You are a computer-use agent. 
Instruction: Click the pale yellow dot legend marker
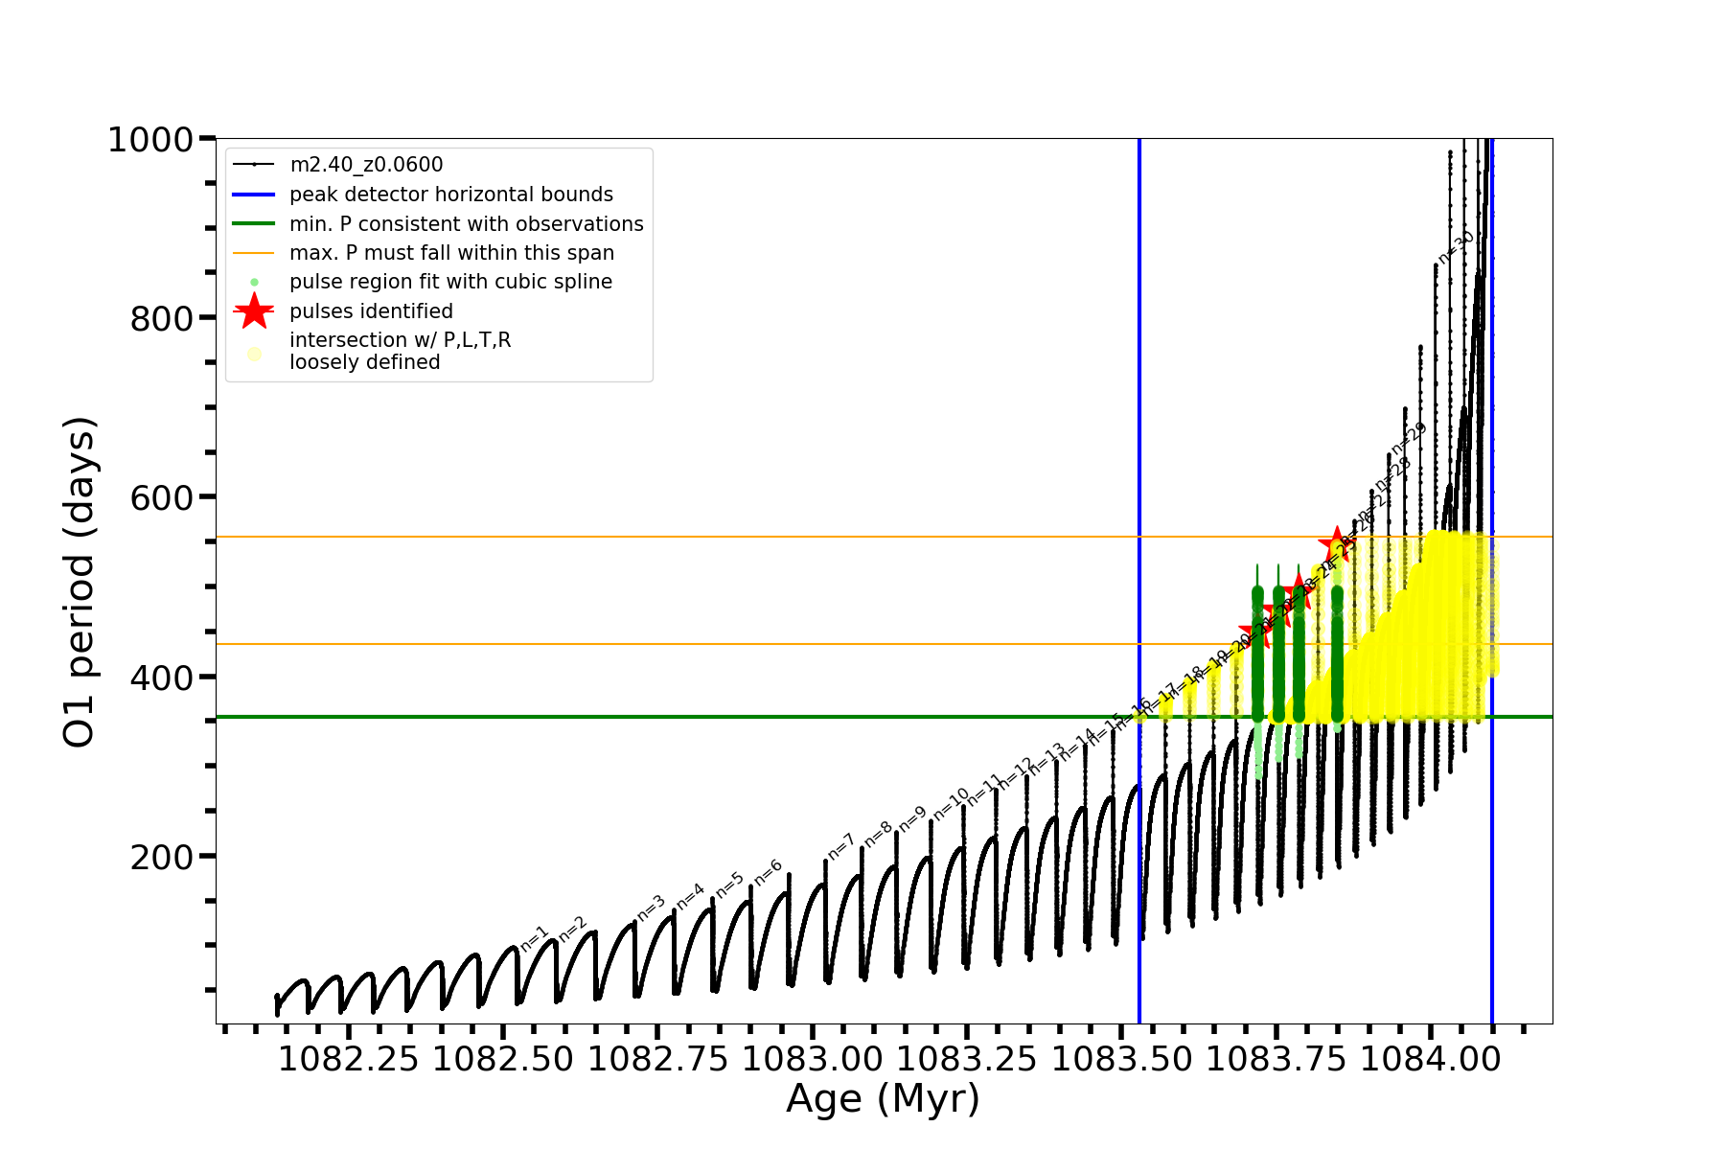point(254,354)
